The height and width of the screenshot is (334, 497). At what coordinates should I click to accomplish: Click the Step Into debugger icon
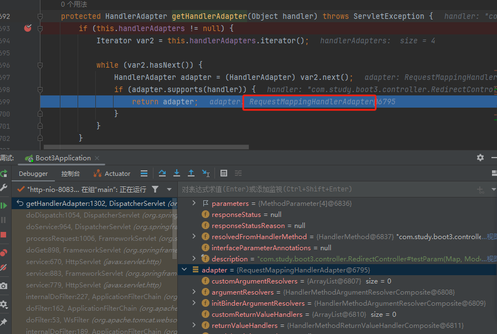click(177, 173)
